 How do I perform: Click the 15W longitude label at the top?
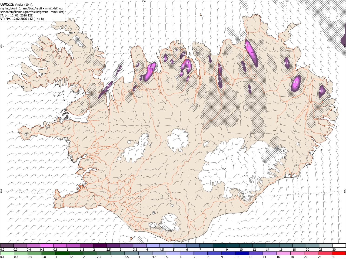click(287, 1)
